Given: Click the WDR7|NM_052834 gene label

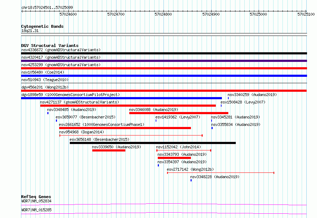Looking at the screenshot, I should tap(36, 201).
